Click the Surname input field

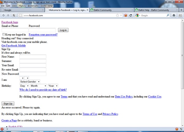(x=33, y=61)
